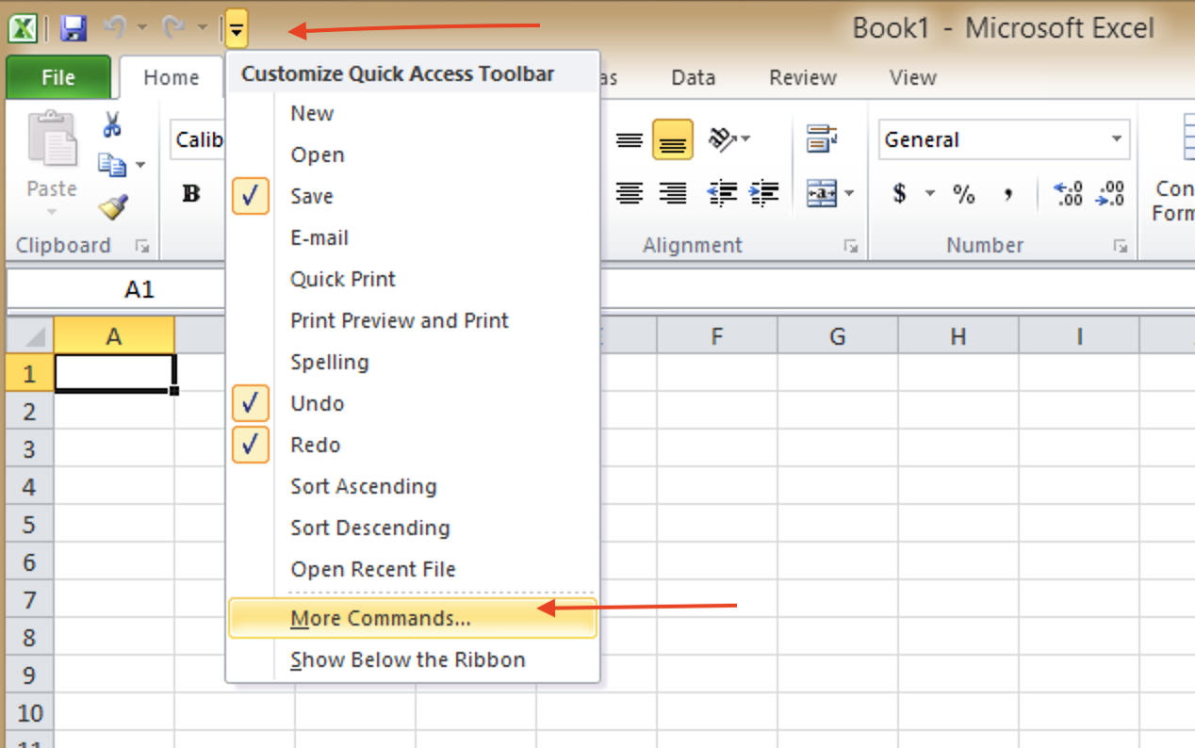1195x748 pixels.
Task: Click the Center text alignment icon
Action: pyautogui.click(x=630, y=194)
